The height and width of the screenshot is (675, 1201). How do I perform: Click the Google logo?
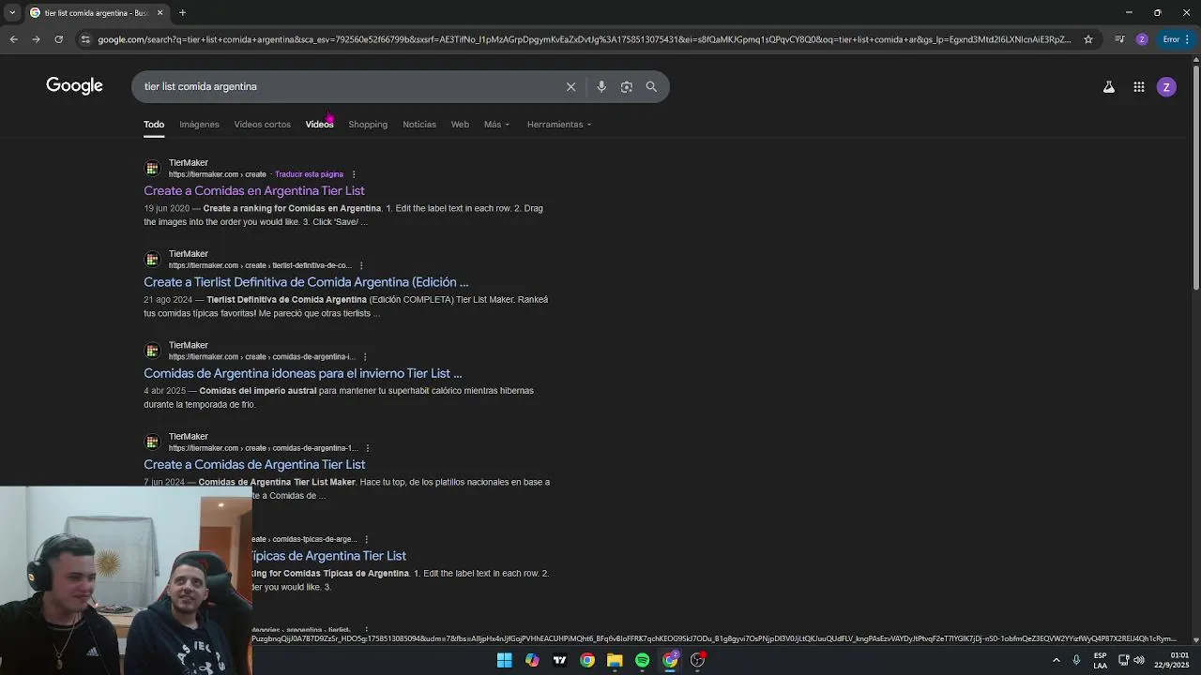tap(74, 86)
